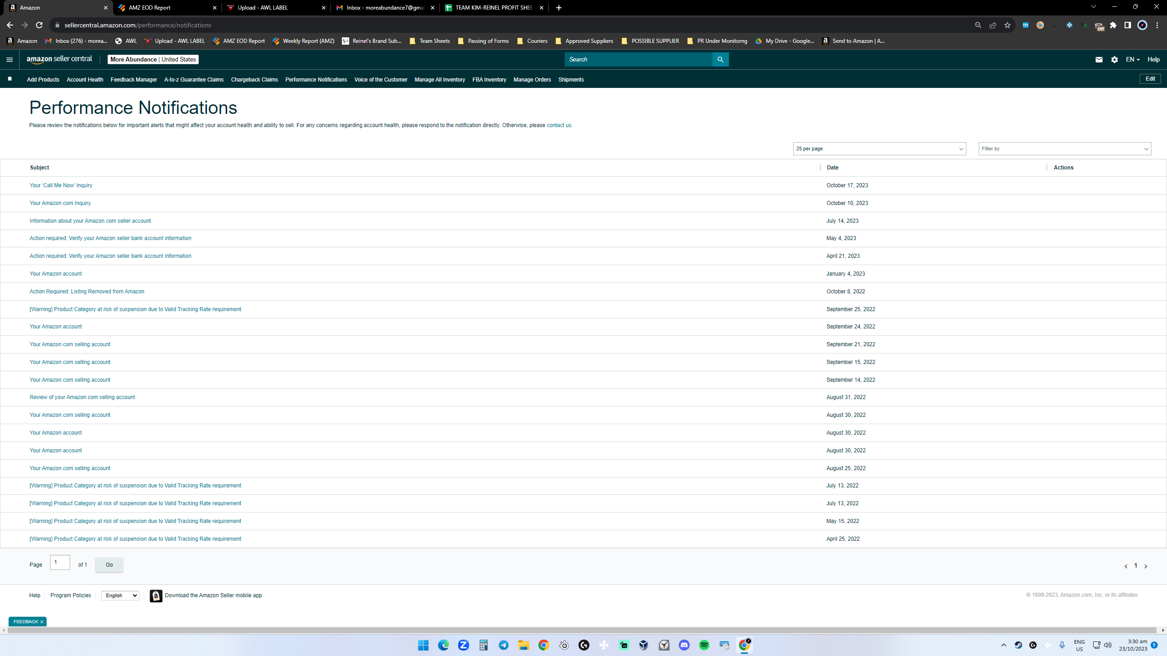
Task: Click the magnifier search button in Seller Central
Action: (720, 60)
